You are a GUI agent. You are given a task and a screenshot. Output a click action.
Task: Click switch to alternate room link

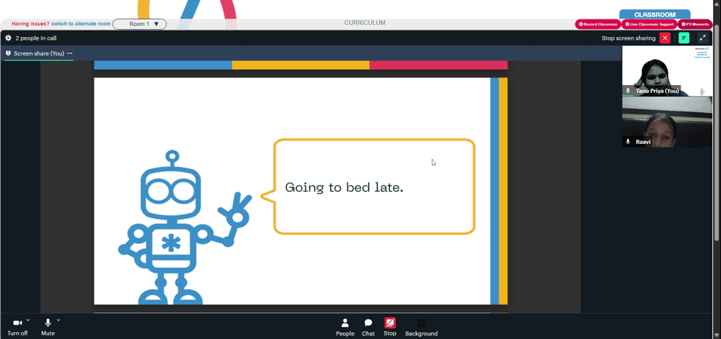tap(81, 24)
